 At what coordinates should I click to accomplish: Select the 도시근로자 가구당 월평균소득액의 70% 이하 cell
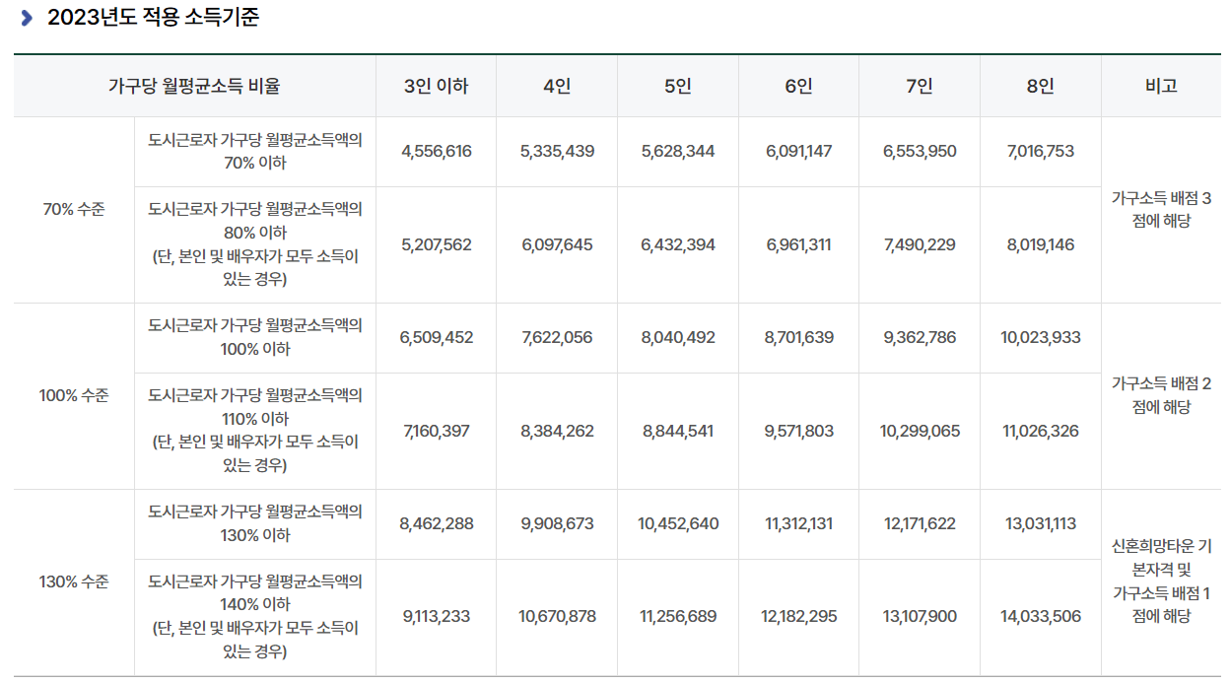255,151
